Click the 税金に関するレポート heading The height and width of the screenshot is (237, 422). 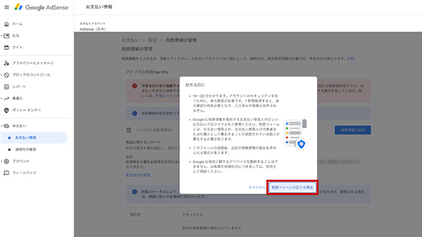tap(143, 142)
